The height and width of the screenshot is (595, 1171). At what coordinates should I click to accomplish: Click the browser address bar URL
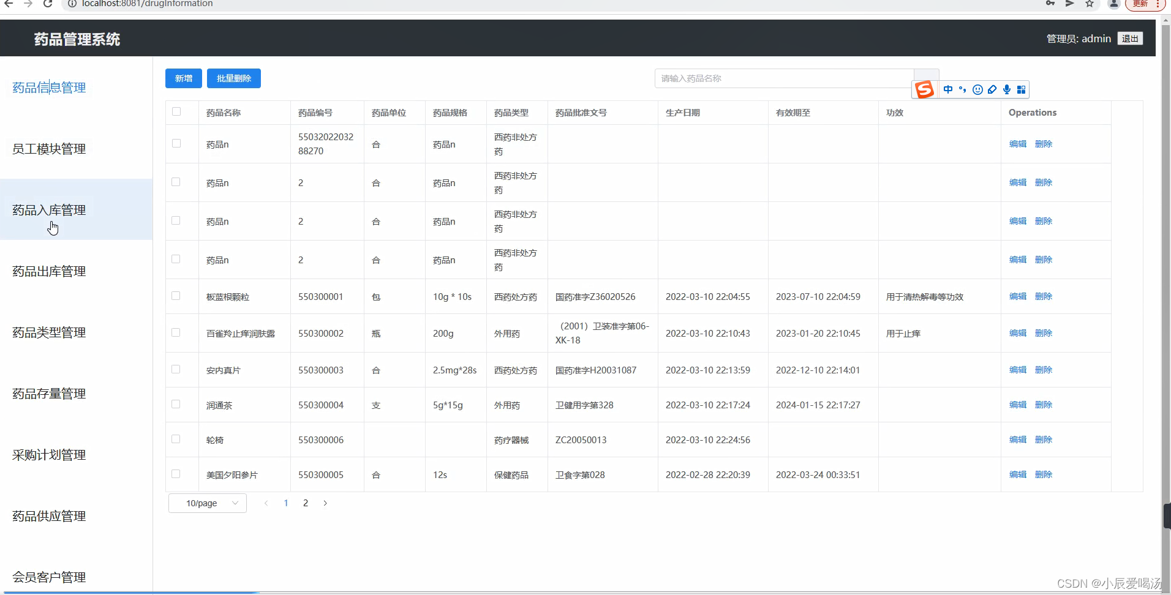[x=148, y=4]
